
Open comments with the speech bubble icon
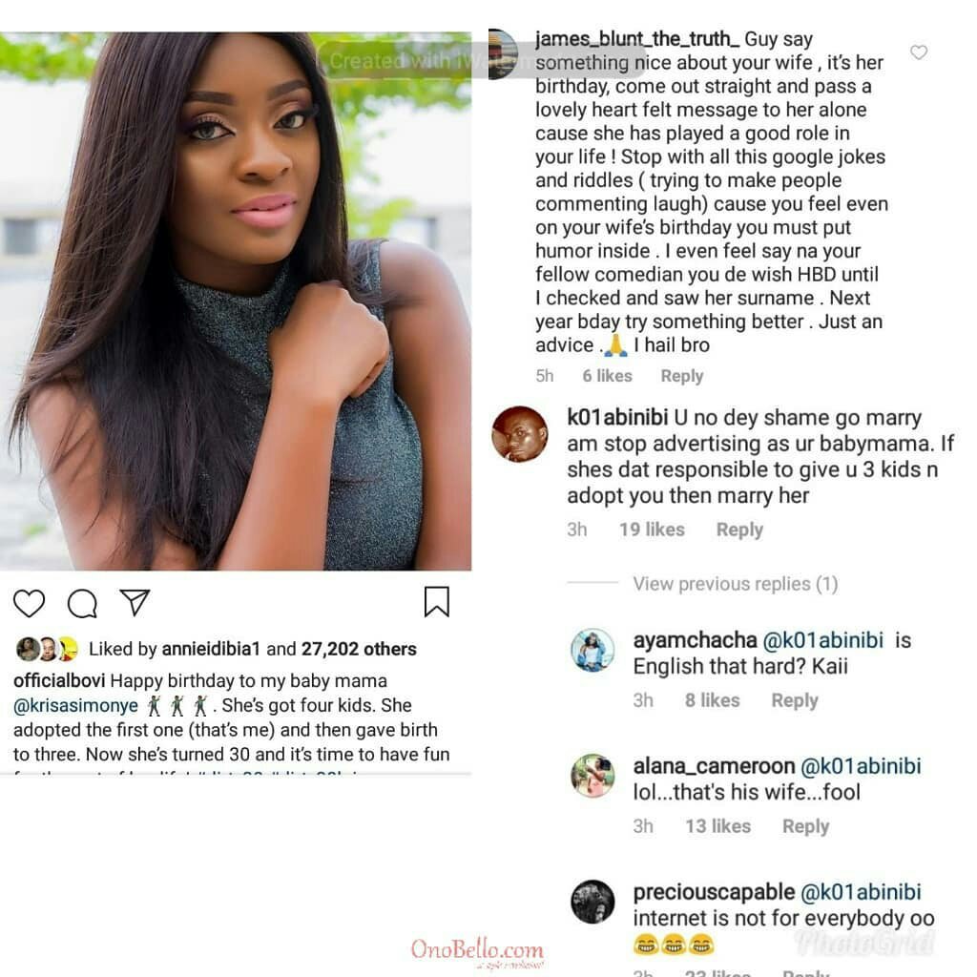point(82,603)
